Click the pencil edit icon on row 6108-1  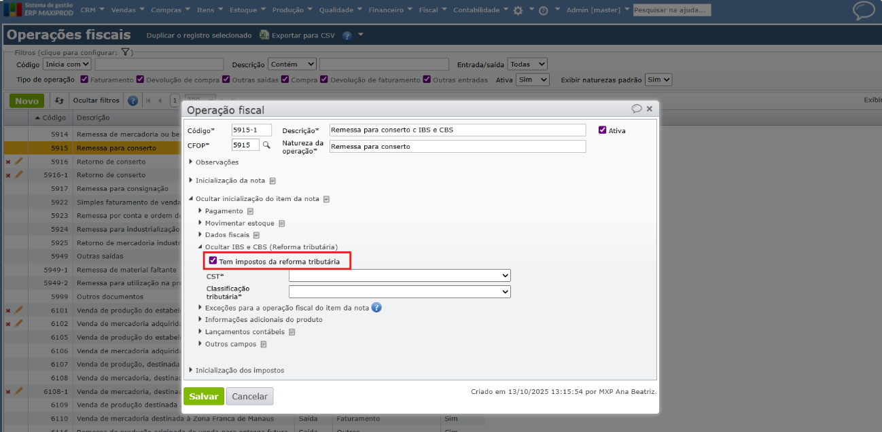coord(18,391)
